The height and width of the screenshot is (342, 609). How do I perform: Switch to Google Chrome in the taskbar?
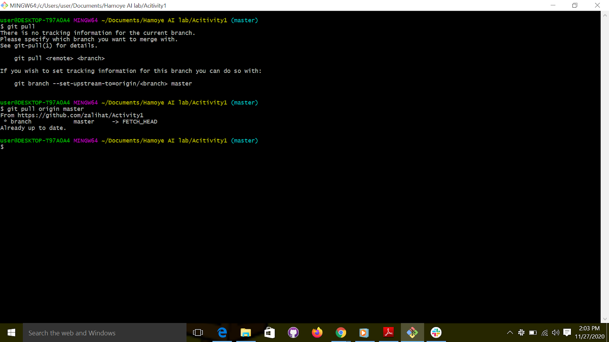[341, 333]
